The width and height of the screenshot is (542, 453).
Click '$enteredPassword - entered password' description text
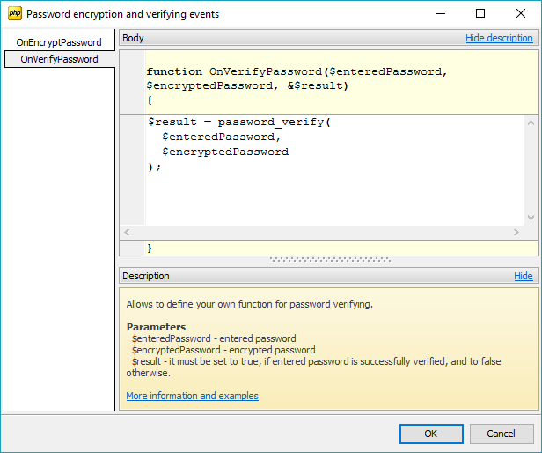point(214,338)
